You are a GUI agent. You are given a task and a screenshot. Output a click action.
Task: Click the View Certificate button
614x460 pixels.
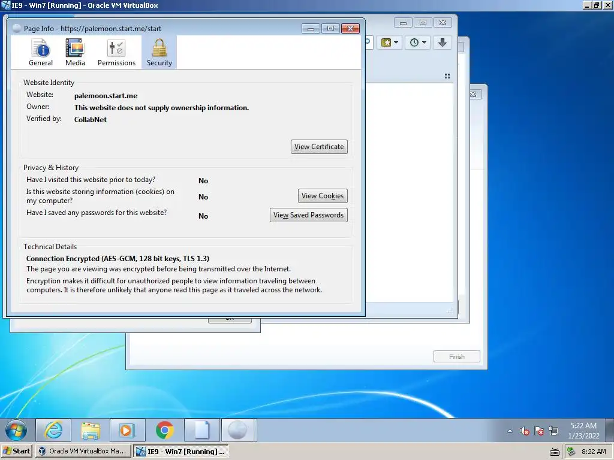tap(319, 147)
